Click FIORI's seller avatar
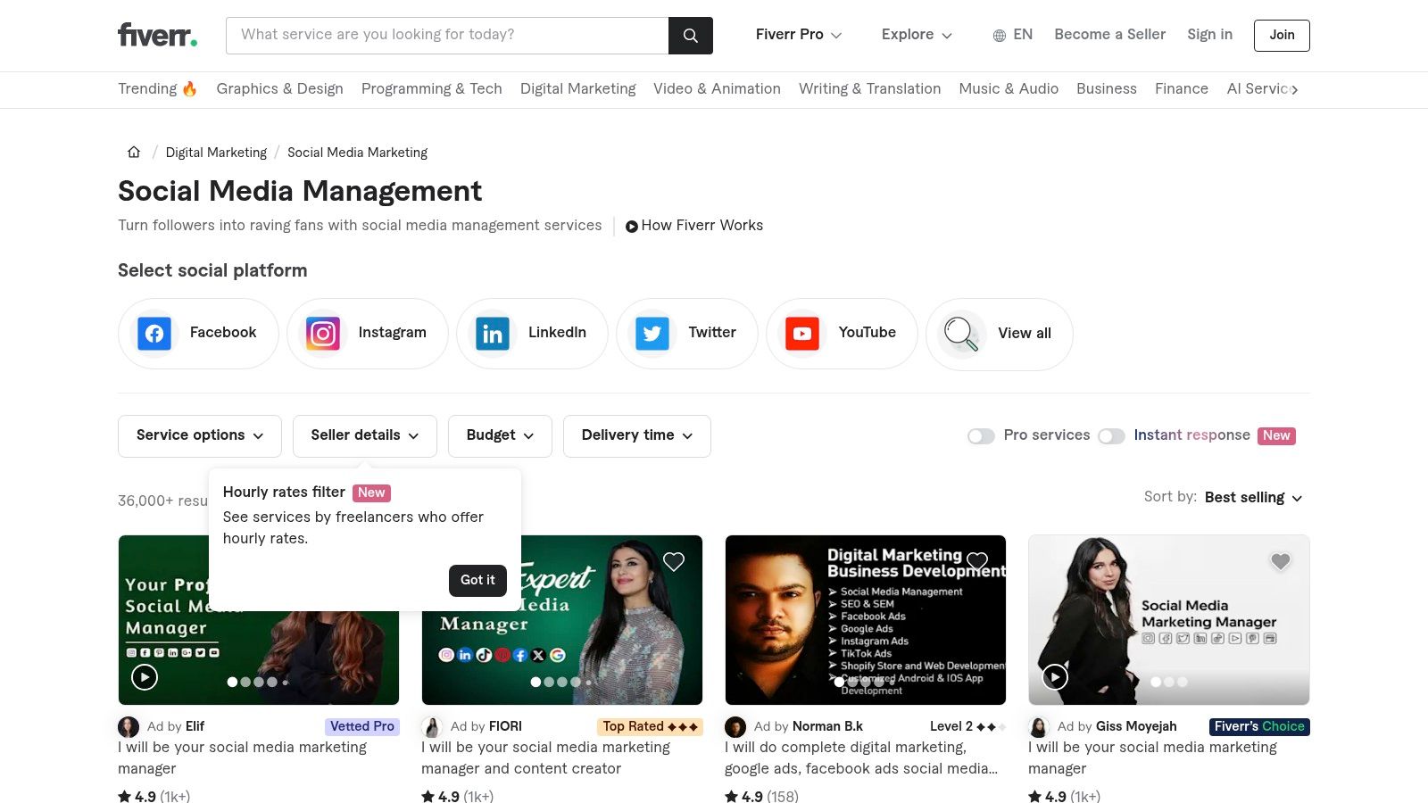This screenshot has width=1428, height=803. [x=432, y=726]
